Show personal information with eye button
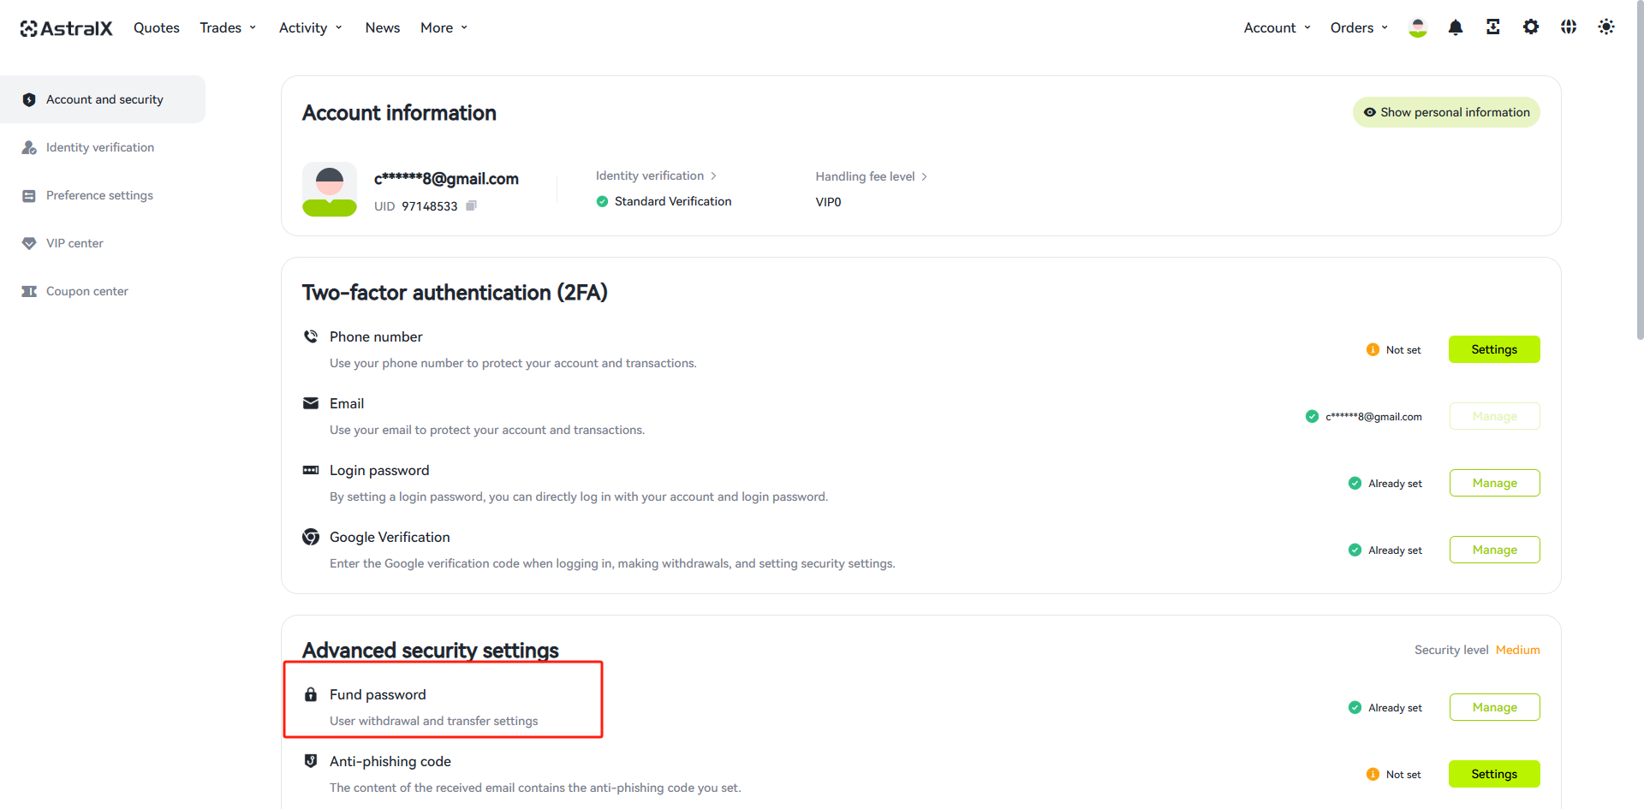 coord(1446,112)
